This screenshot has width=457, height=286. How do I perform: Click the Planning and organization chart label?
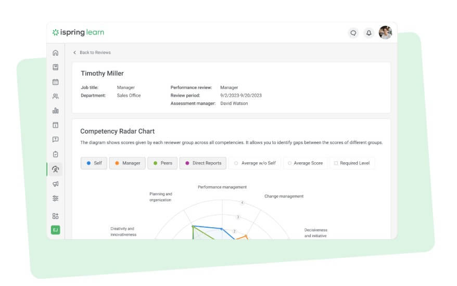[x=161, y=197]
